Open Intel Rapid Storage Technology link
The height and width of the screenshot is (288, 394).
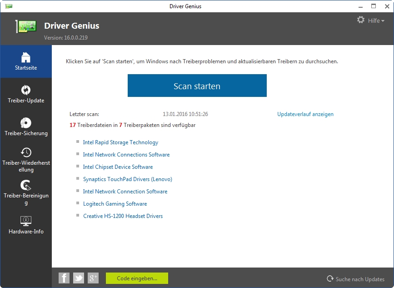pyautogui.click(x=120, y=142)
